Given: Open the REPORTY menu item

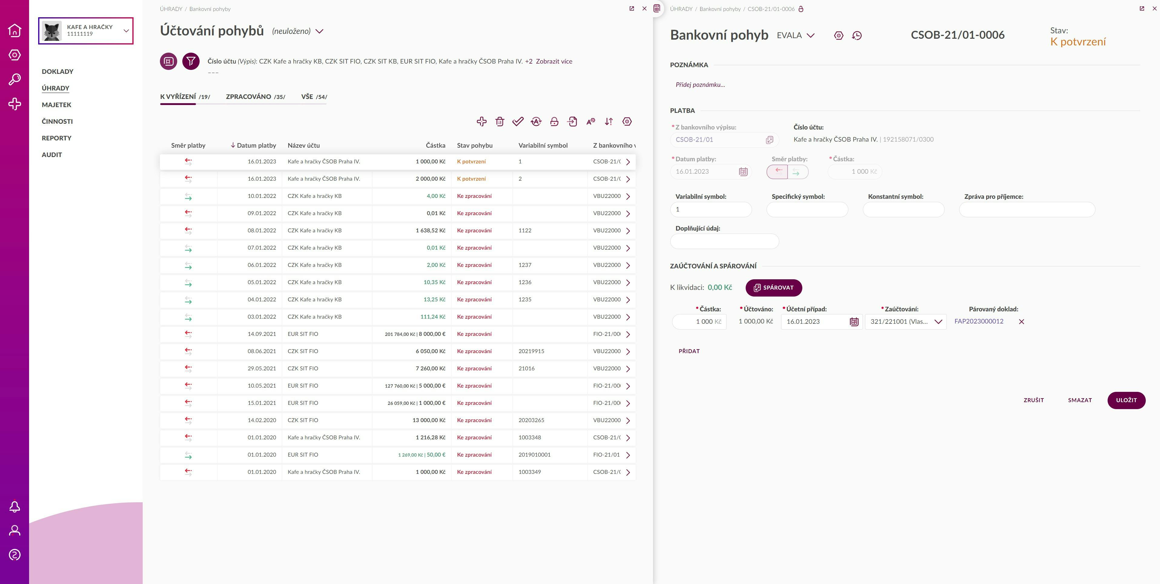Looking at the screenshot, I should click(57, 138).
